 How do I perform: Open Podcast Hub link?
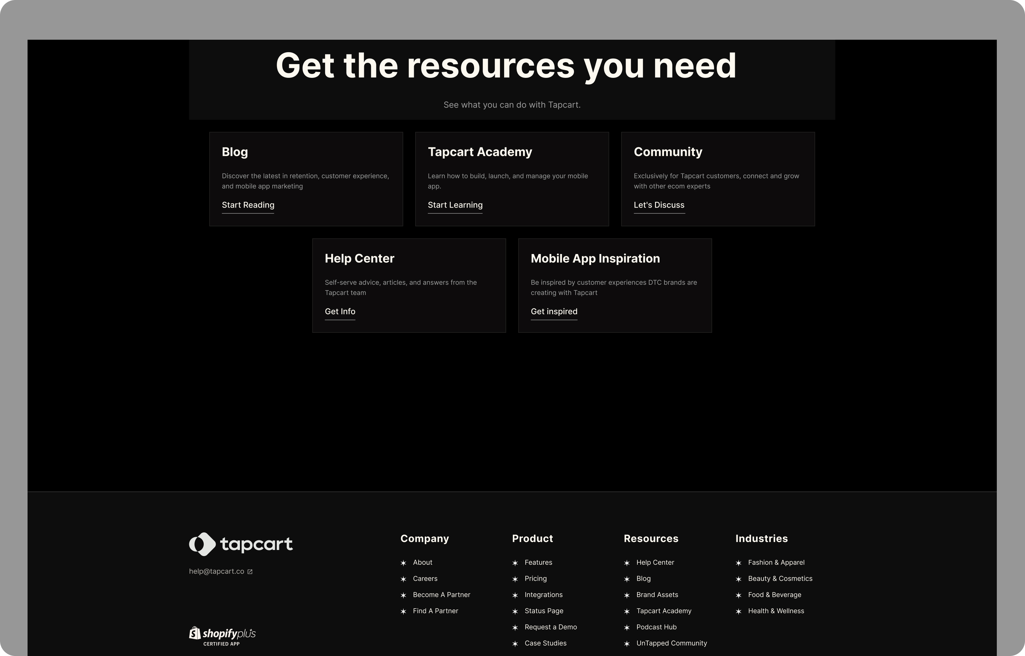(656, 627)
